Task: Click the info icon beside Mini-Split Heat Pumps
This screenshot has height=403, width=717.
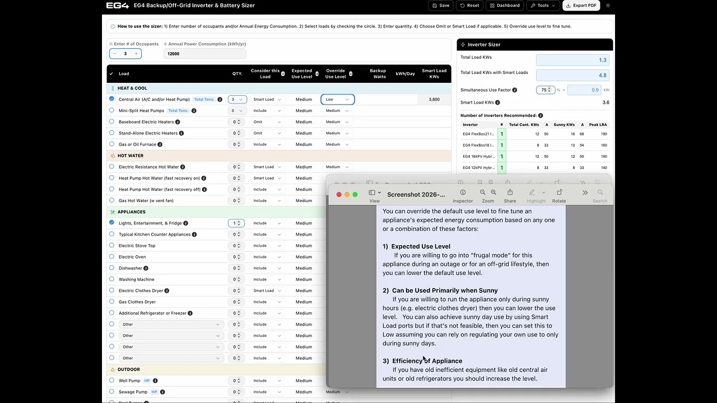Action: tap(194, 111)
